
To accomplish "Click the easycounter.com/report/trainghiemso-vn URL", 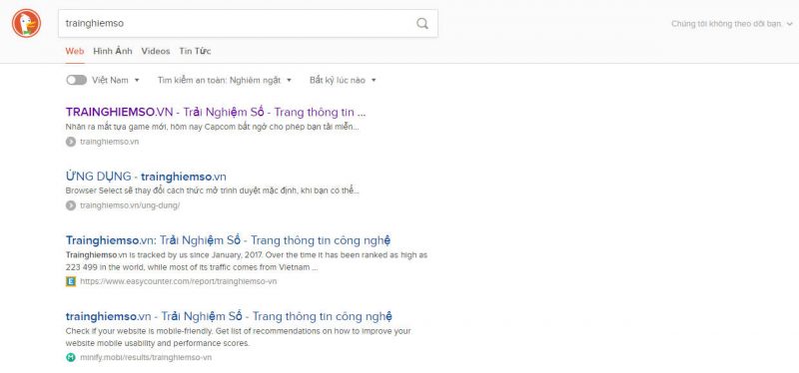I will (x=179, y=281).
